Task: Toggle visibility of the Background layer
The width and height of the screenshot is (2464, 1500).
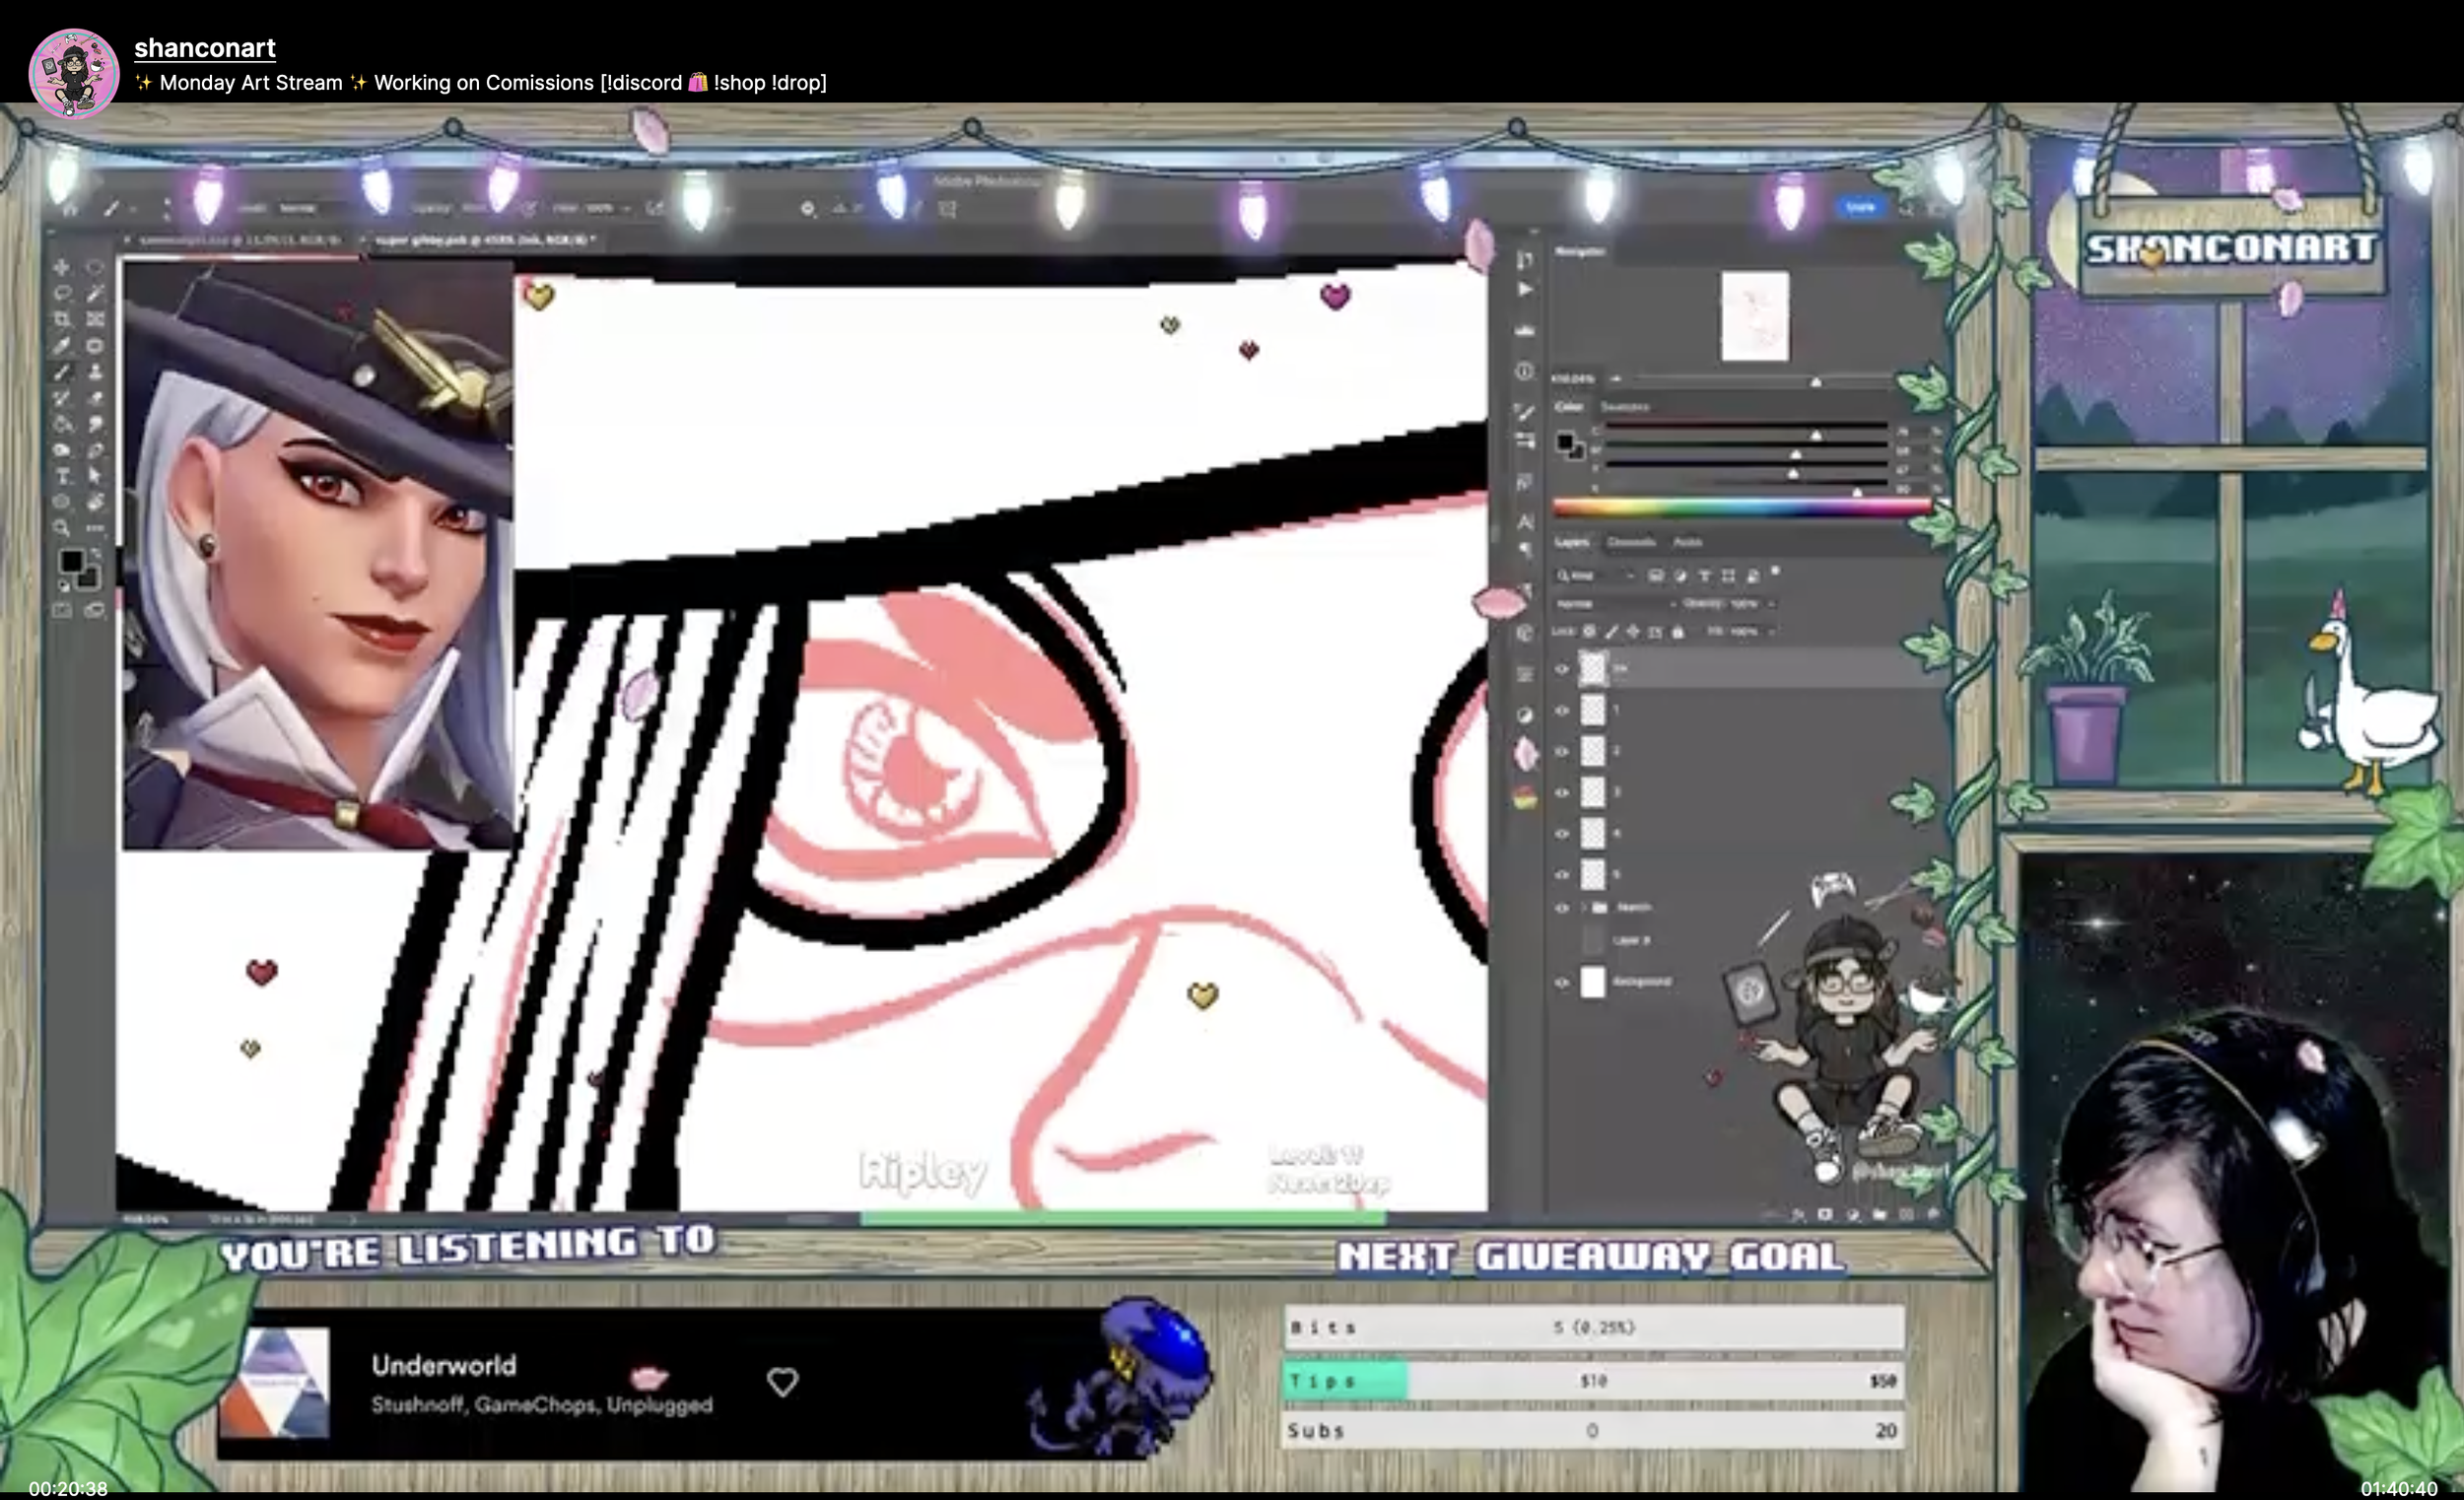Action: 1562,983
